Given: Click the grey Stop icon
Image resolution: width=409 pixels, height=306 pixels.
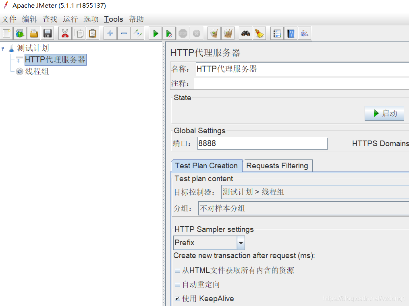Looking at the screenshot, I should pos(183,33).
